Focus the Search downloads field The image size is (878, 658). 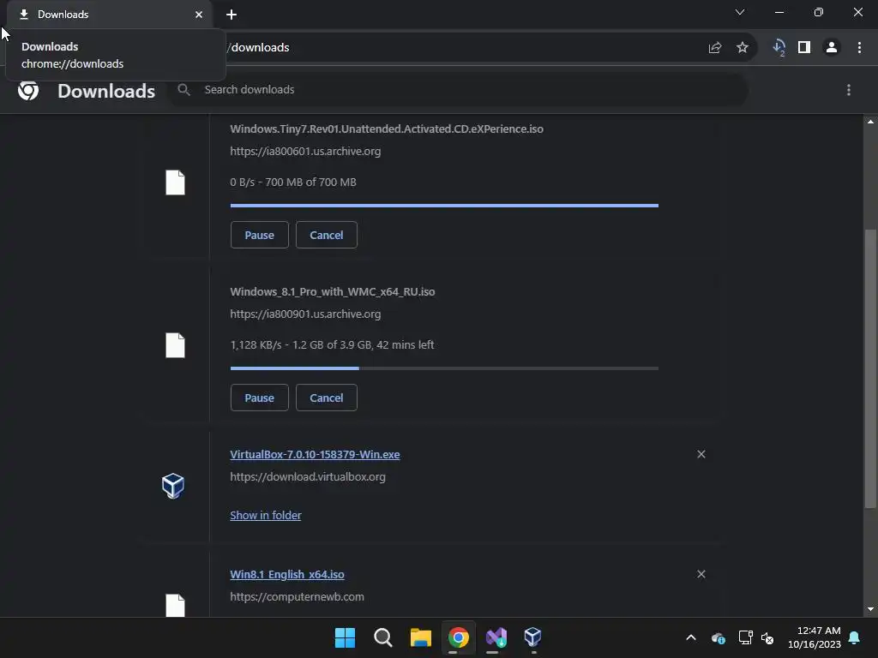458,89
